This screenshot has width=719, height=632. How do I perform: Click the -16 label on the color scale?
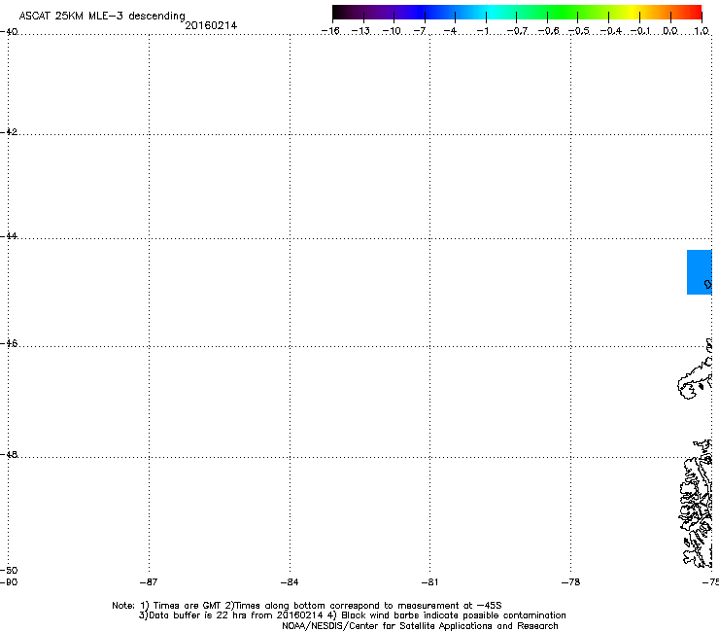330,31
